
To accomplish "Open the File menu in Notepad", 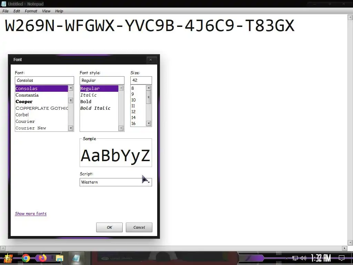I will [6, 11].
